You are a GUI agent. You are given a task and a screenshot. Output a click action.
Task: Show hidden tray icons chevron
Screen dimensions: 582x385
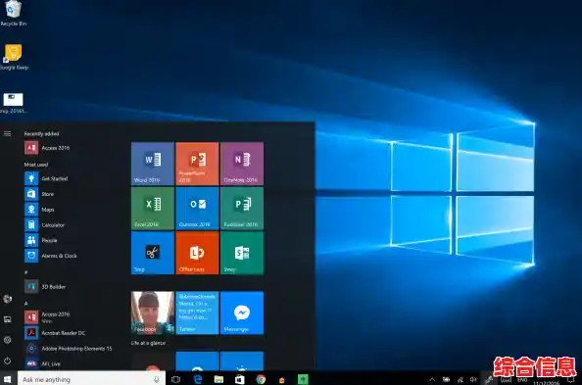point(432,379)
